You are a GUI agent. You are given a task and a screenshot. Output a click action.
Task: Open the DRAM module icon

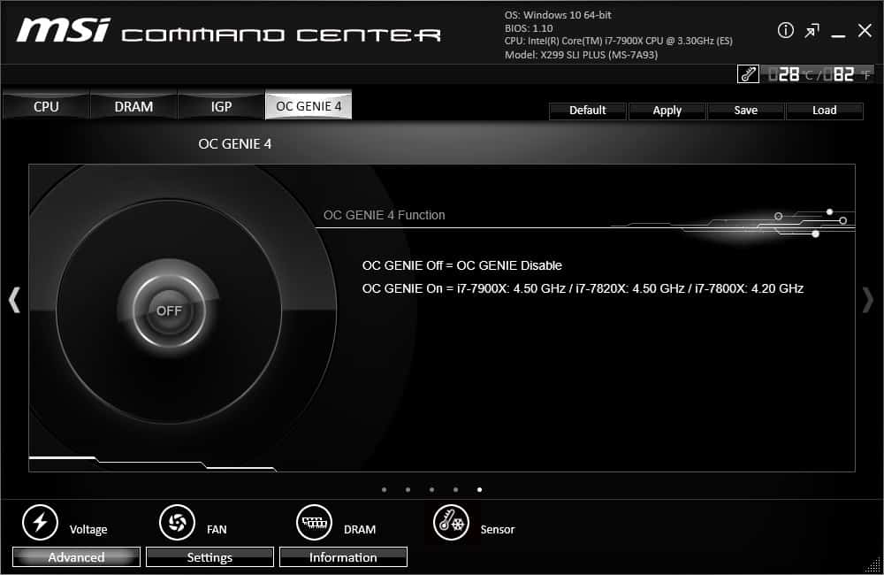coord(314,523)
